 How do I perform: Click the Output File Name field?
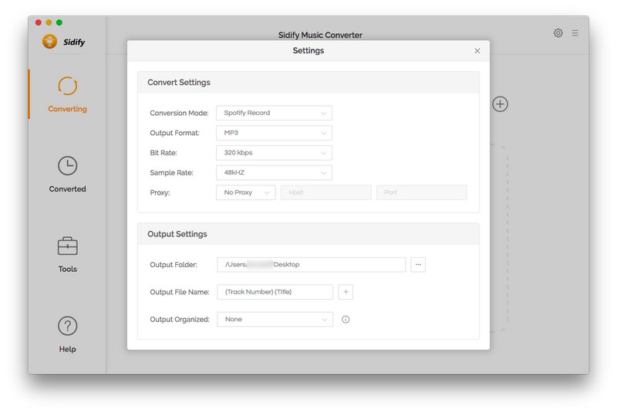tap(275, 292)
